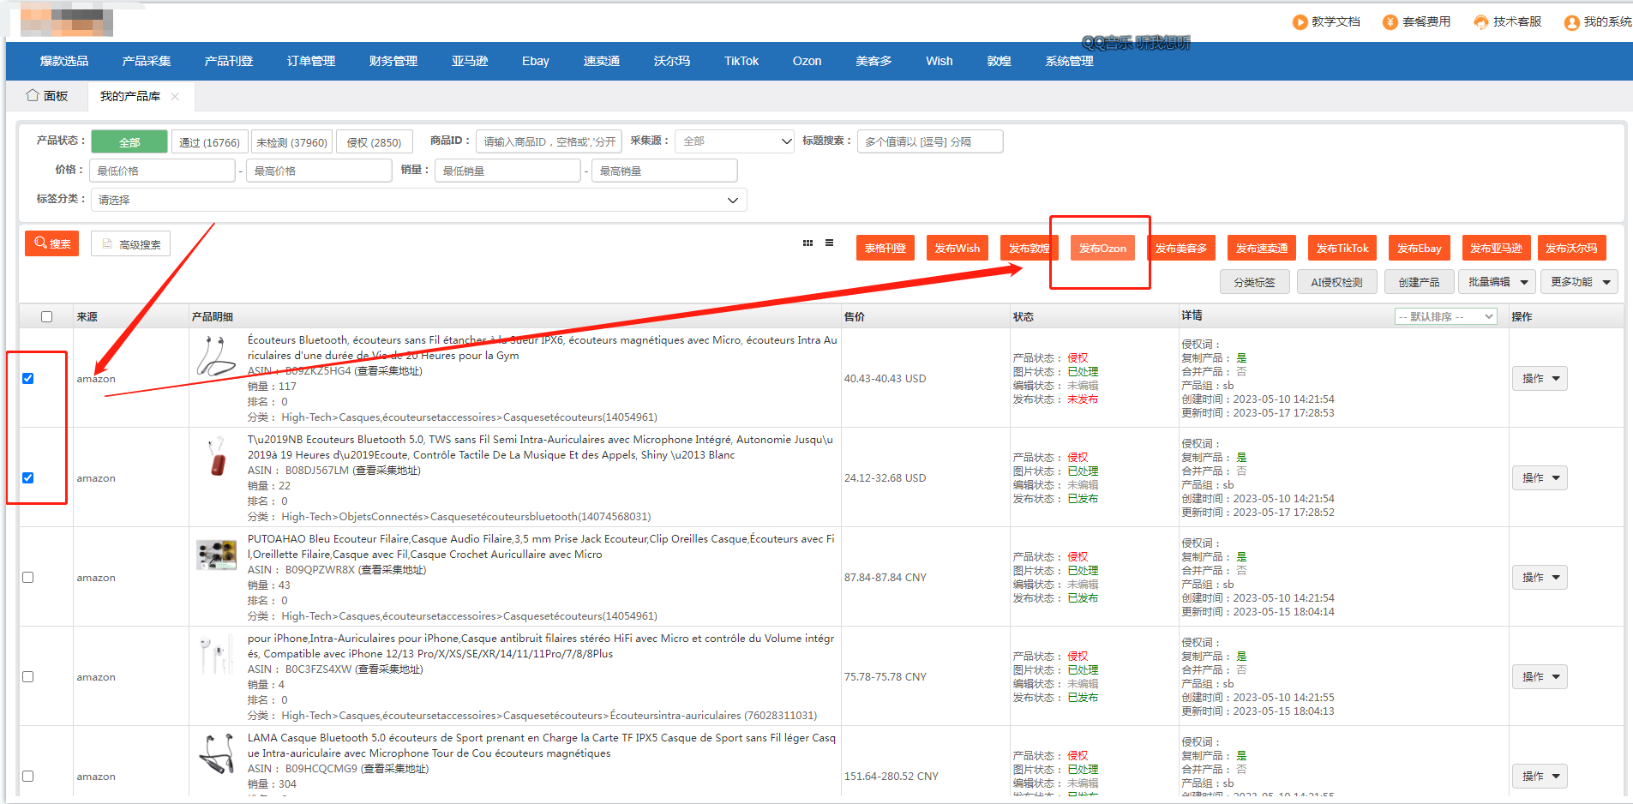Filter by 通过 (16766) status

210,142
